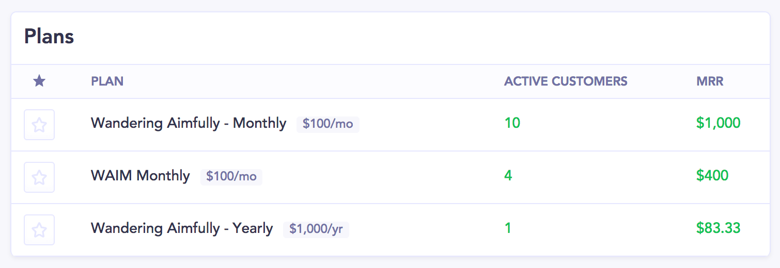Select the 4 active customers value

pos(508,176)
